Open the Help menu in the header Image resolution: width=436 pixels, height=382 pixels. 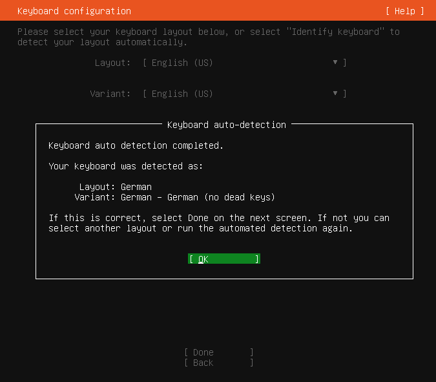[405, 11]
